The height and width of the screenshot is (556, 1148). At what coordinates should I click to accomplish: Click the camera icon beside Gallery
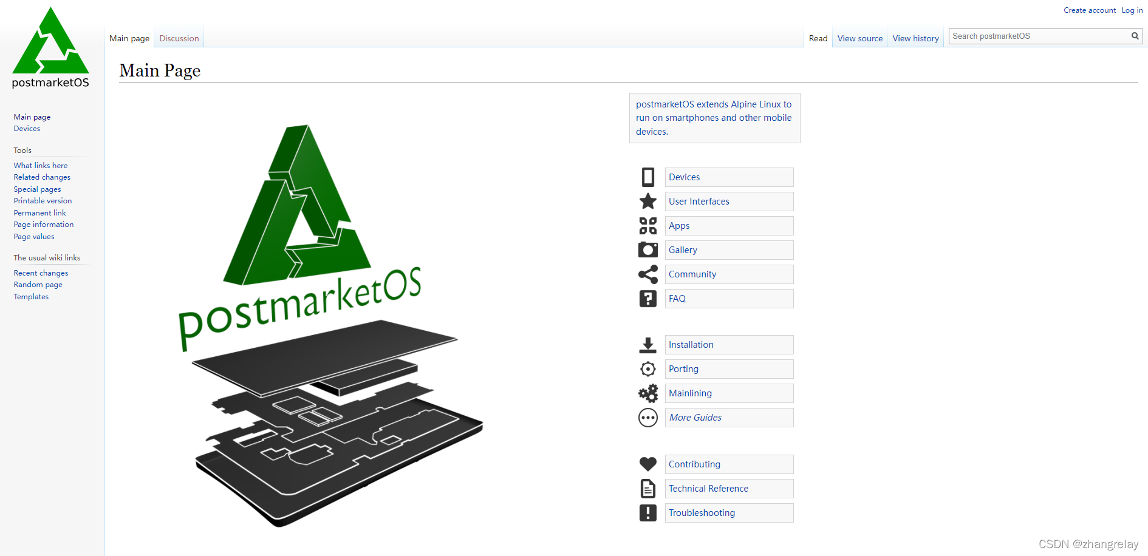[x=648, y=250]
